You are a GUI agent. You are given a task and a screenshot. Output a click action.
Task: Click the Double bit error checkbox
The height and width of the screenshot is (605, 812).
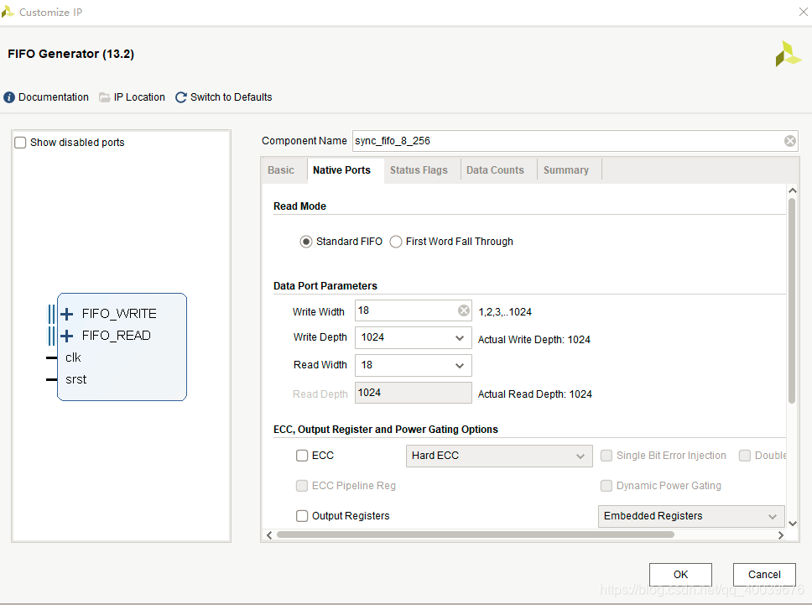(745, 456)
